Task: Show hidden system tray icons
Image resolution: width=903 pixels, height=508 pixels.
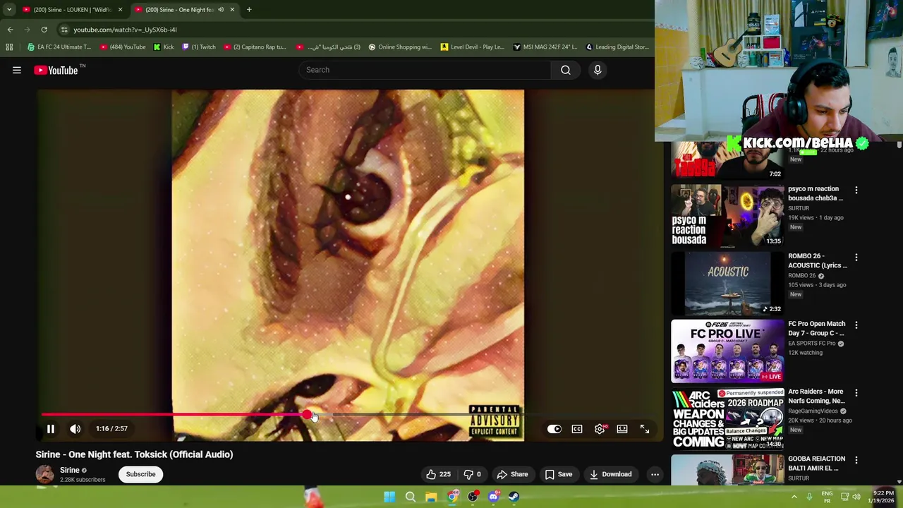Action: tap(794, 497)
